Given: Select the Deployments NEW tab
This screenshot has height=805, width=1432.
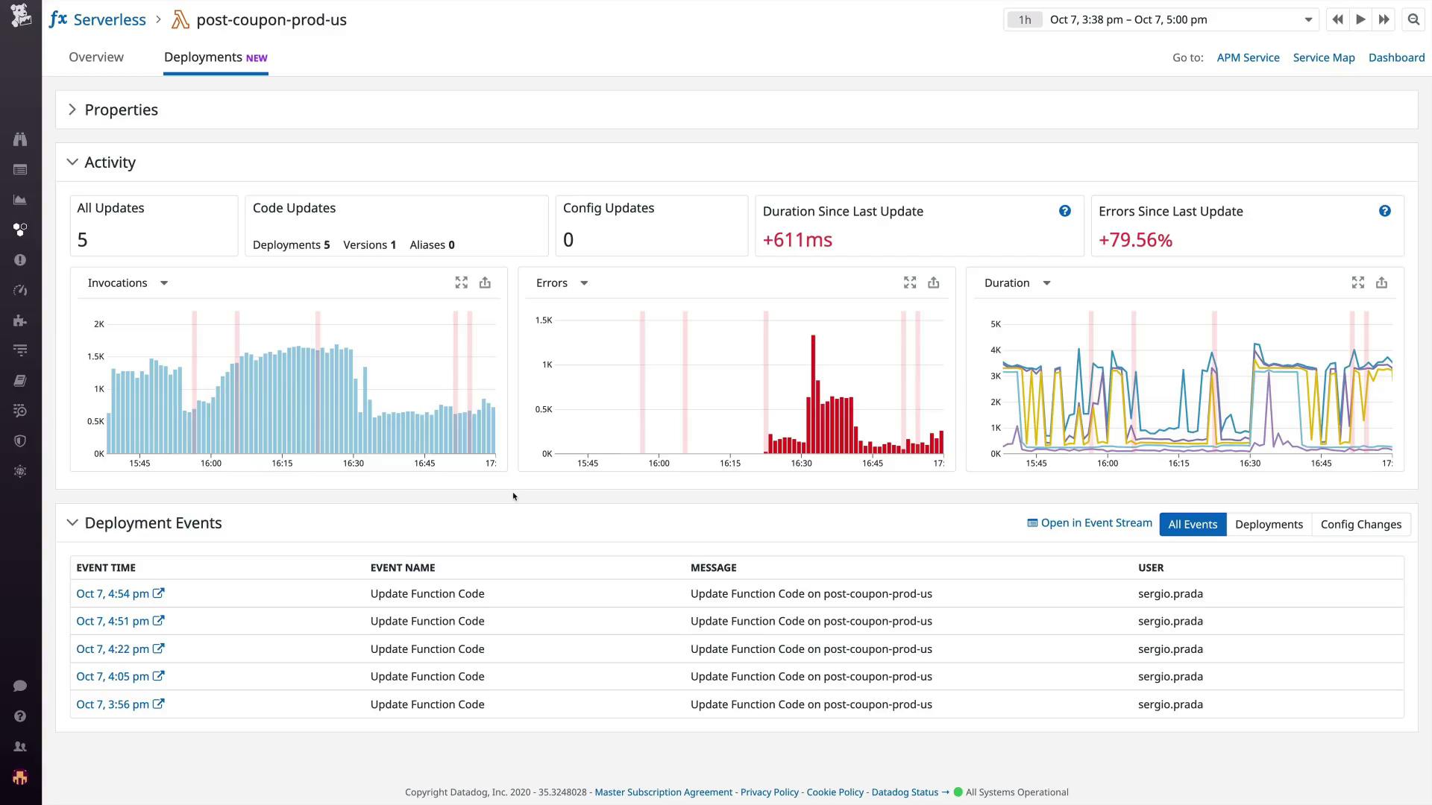Looking at the screenshot, I should click(216, 57).
